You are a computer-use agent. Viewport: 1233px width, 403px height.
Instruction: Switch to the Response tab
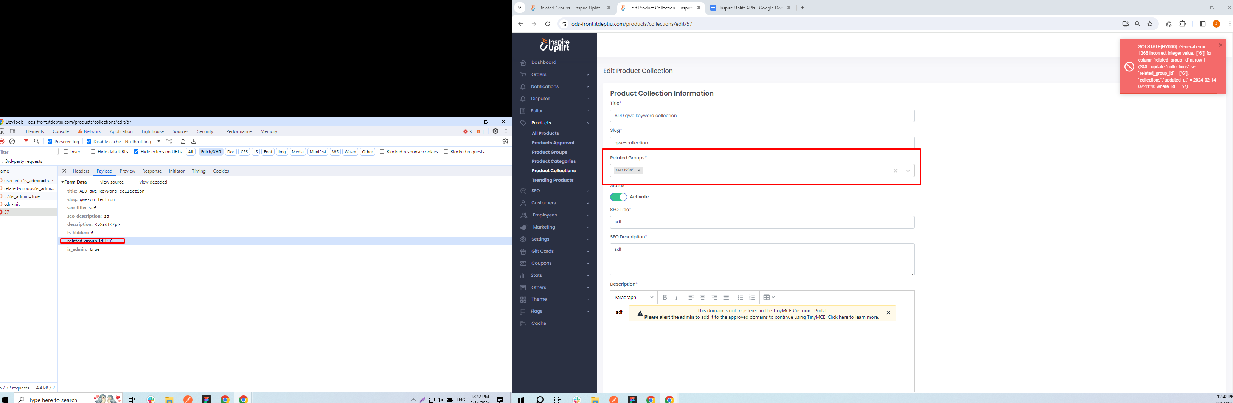pyautogui.click(x=152, y=171)
